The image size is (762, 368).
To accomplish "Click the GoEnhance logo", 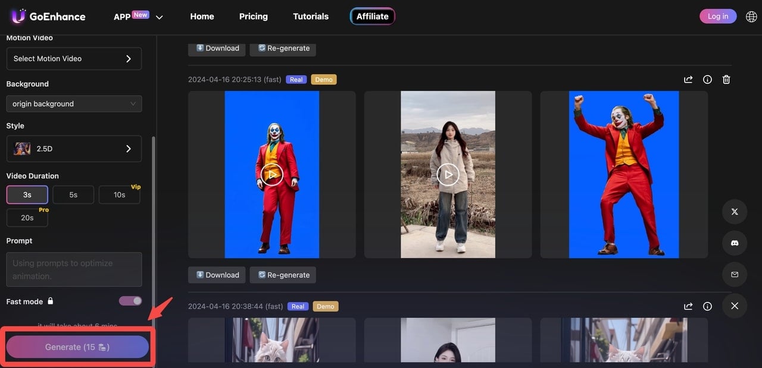I will click(48, 16).
